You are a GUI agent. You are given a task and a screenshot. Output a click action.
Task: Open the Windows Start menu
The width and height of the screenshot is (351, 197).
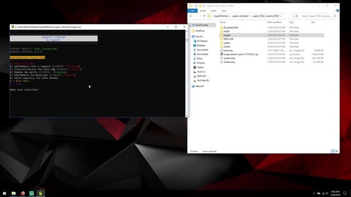click(x=4, y=193)
